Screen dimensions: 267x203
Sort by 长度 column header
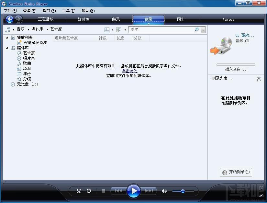(123, 38)
